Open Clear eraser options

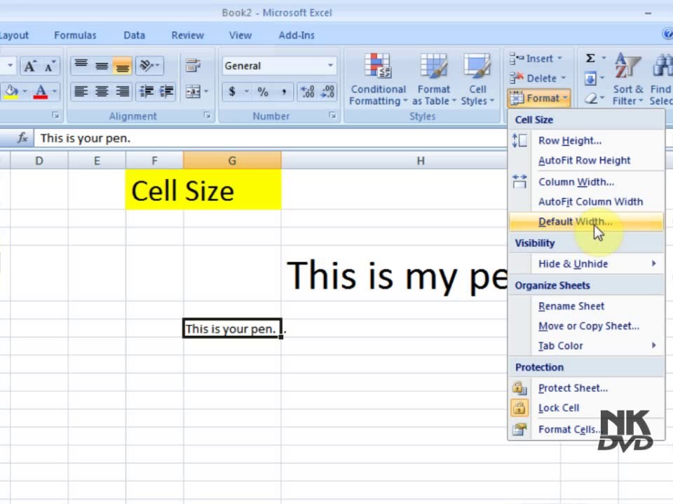(x=594, y=99)
